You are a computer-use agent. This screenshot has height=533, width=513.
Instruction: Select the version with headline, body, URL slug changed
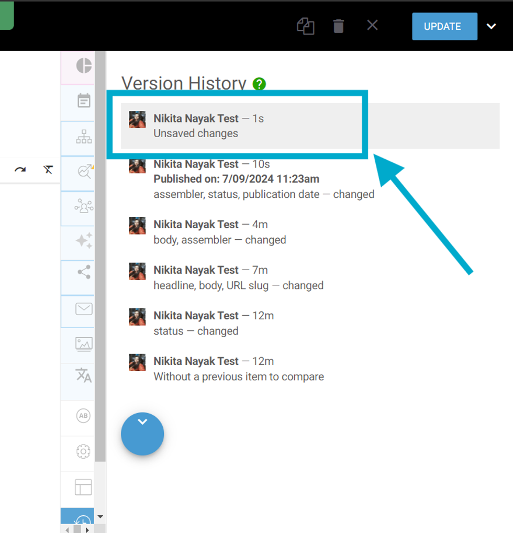(x=238, y=277)
